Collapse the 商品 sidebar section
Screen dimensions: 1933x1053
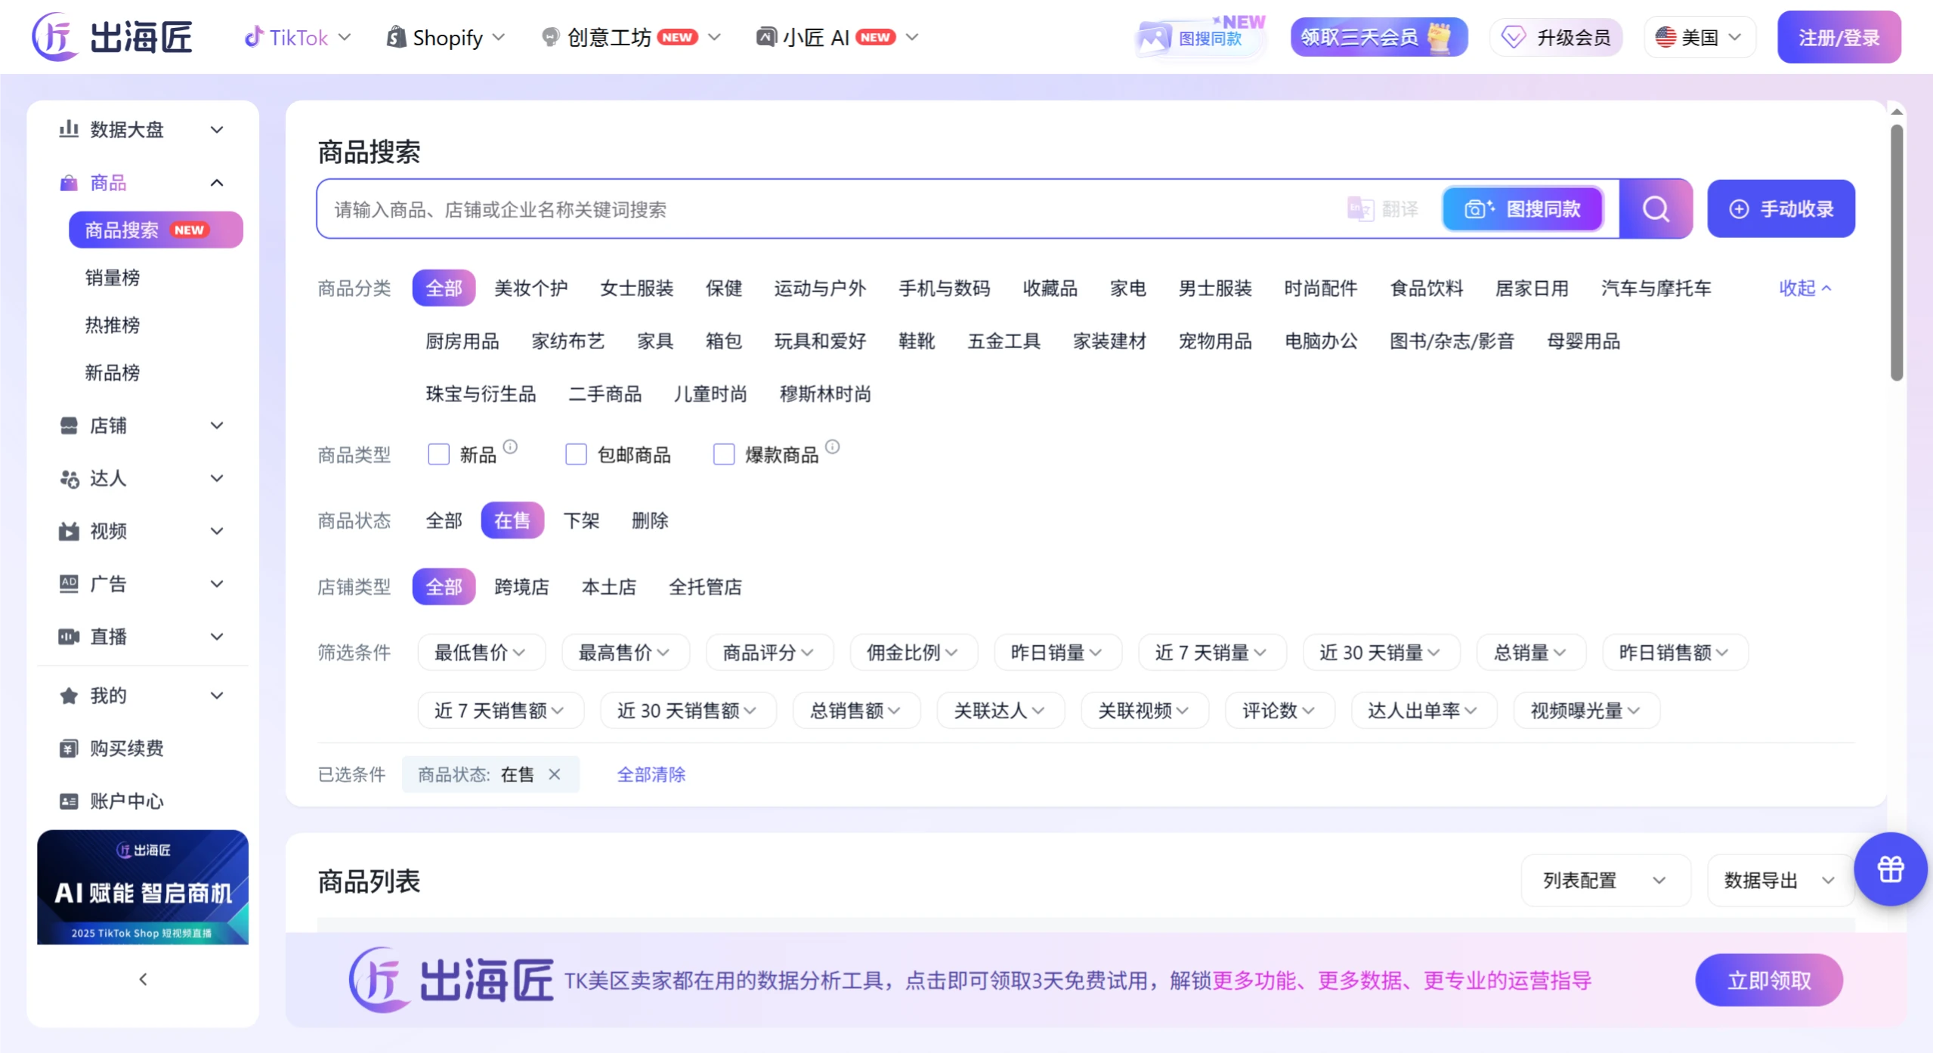click(x=217, y=182)
